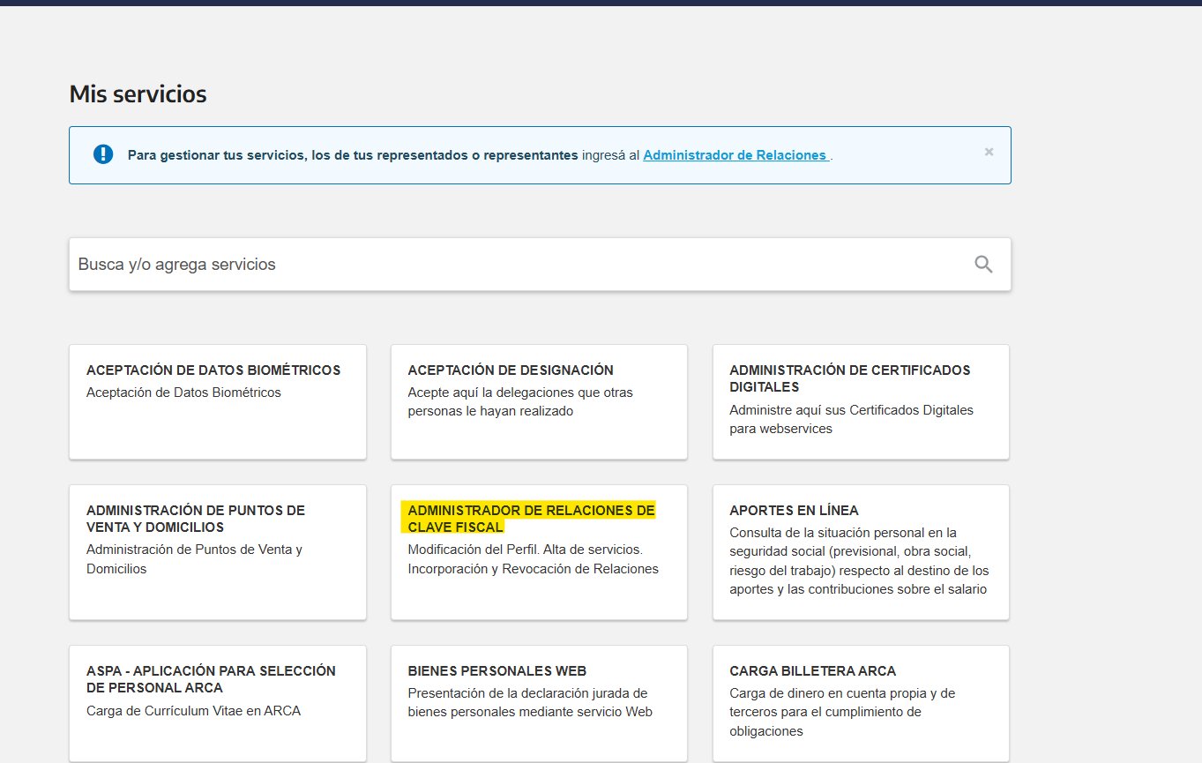The height and width of the screenshot is (763, 1202).
Task: Open Bienes Personales Web service
Action: pos(539,703)
